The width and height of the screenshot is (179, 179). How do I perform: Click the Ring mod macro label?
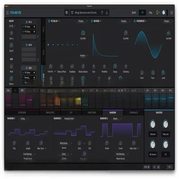click(166, 134)
